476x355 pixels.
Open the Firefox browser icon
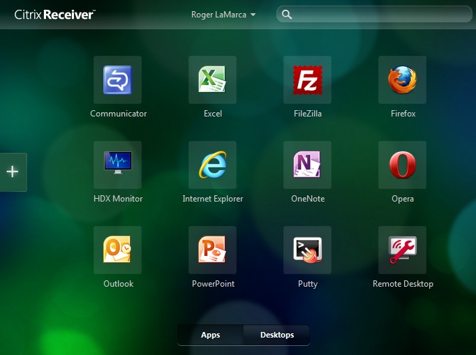pyautogui.click(x=402, y=80)
